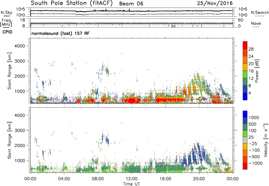Select the Beam 06 label
This screenshot has width=269, height=186.
tap(131, 4)
